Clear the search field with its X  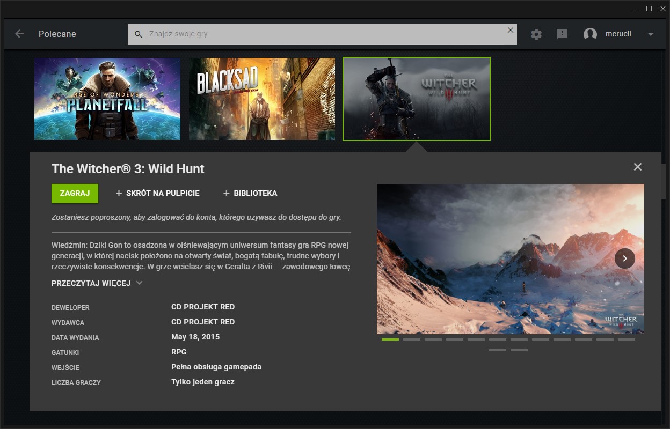(511, 30)
